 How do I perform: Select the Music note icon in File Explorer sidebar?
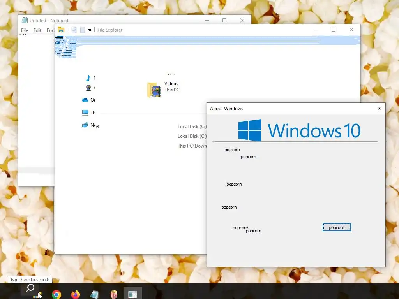pyautogui.click(x=88, y=78)
